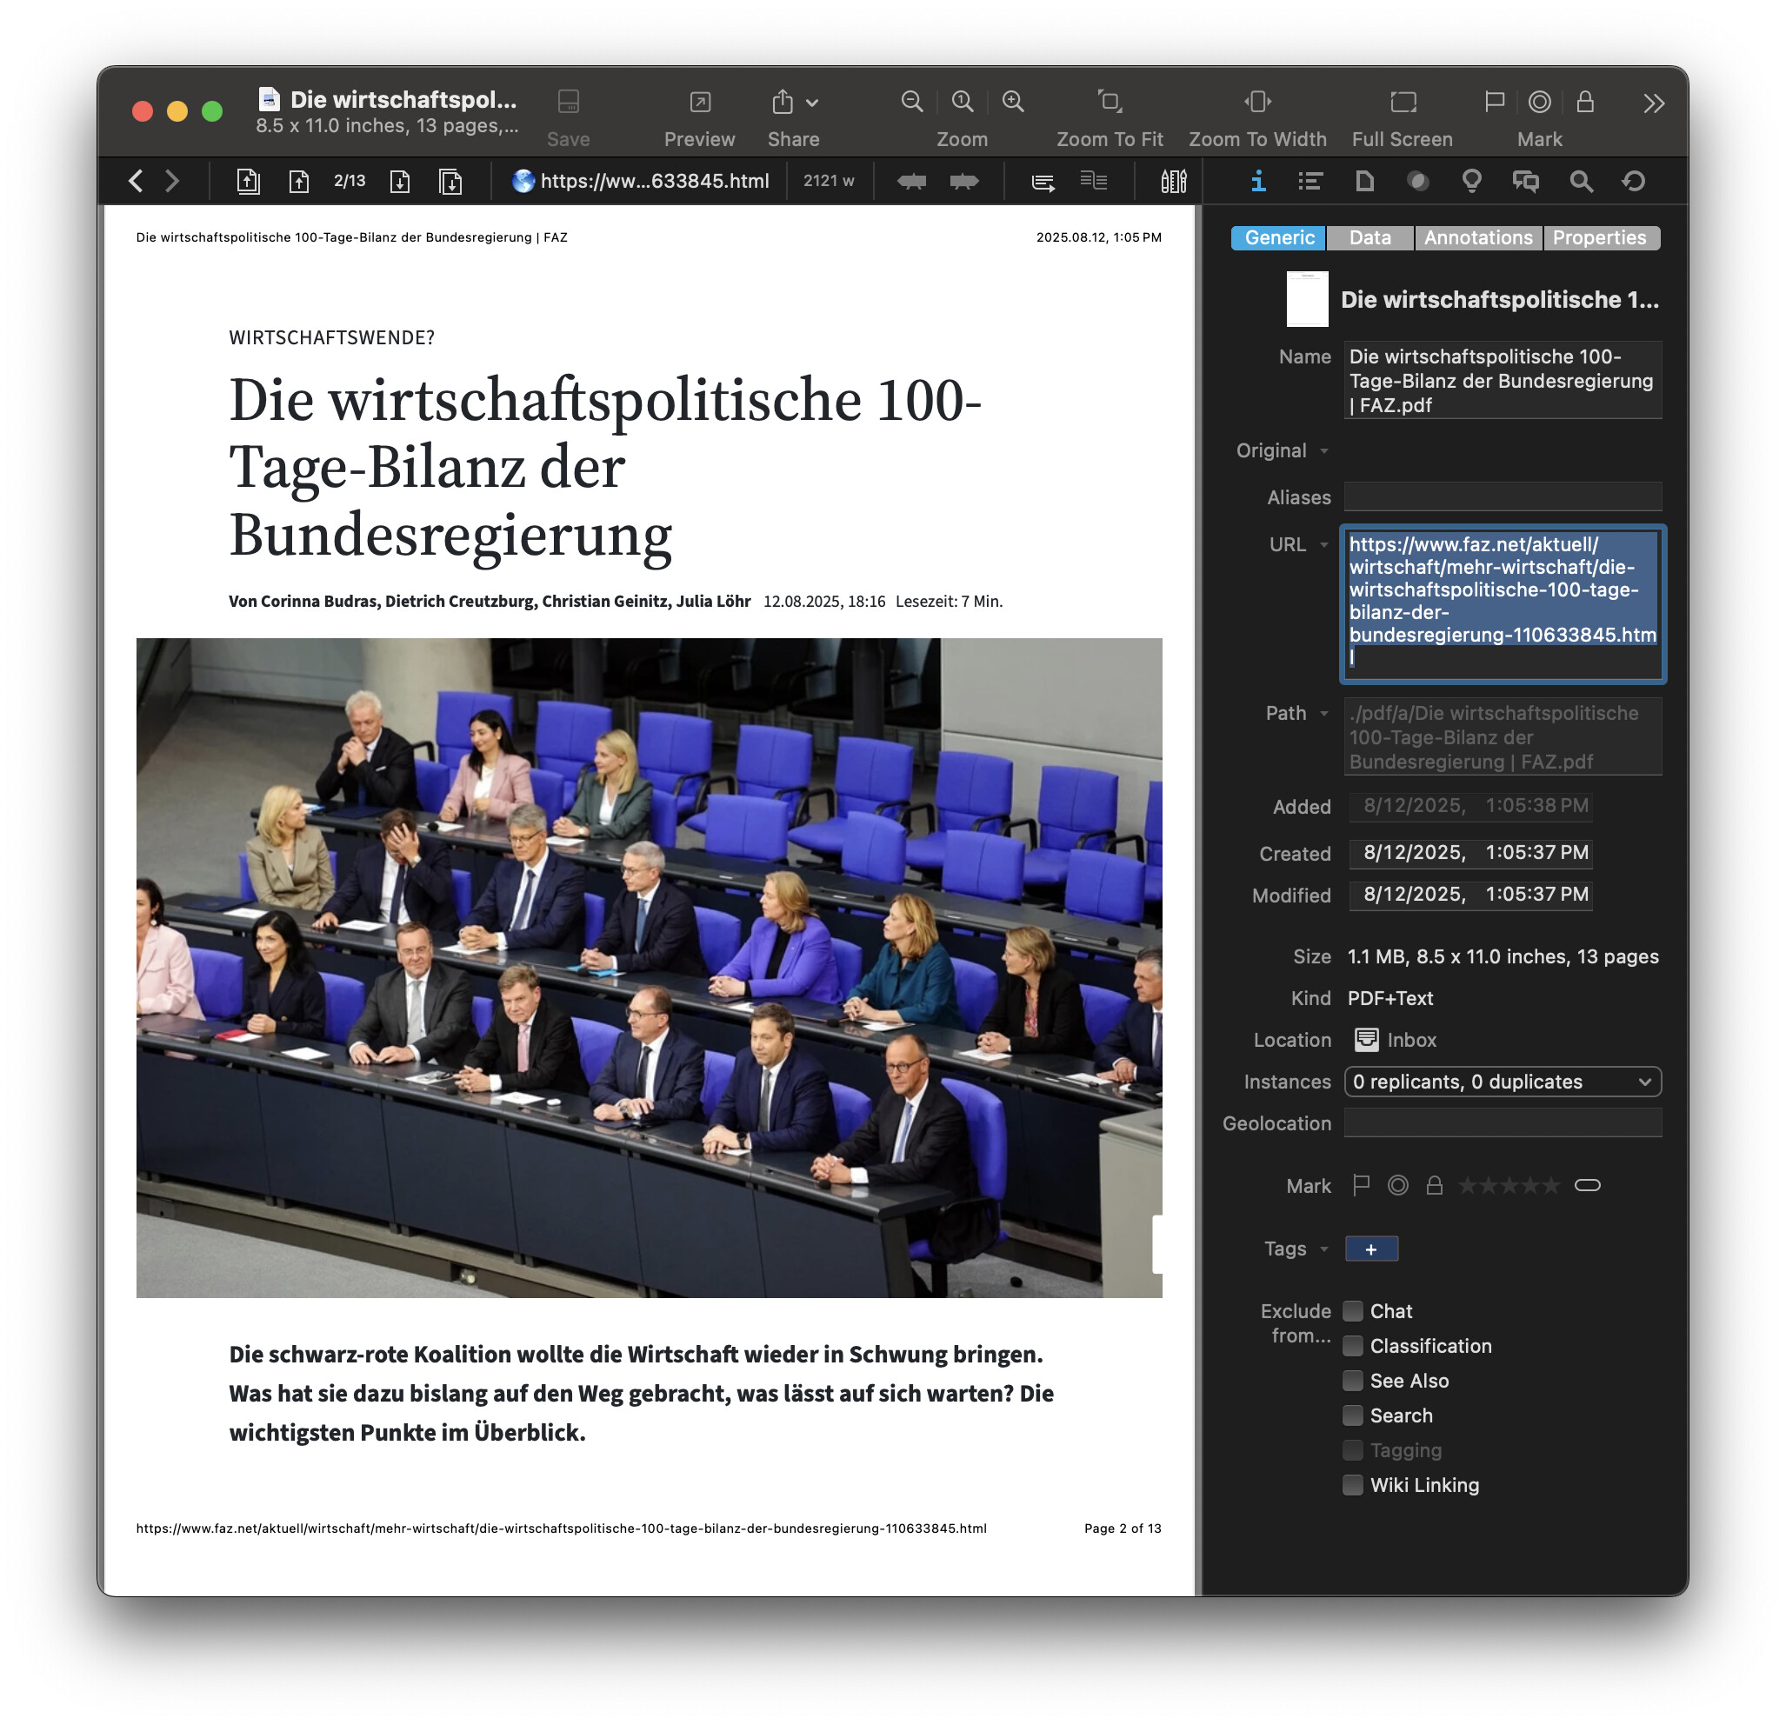Enable Exclude from Chat checkbox
1786x1725 pixels.
[1353, 1311]
